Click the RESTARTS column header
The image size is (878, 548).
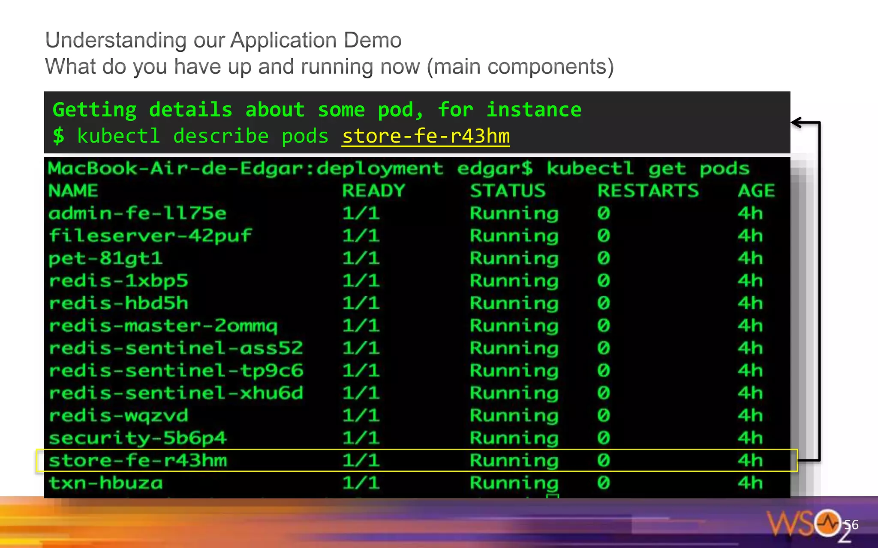648,191
